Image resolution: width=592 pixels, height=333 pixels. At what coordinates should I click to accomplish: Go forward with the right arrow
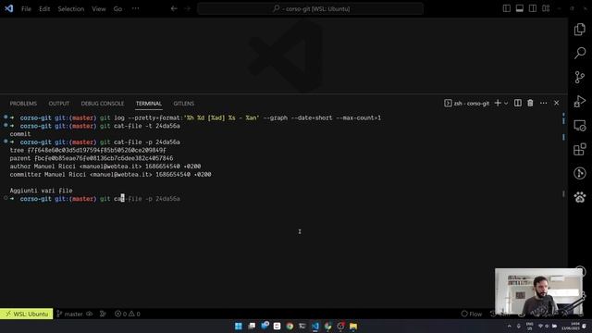188,8
